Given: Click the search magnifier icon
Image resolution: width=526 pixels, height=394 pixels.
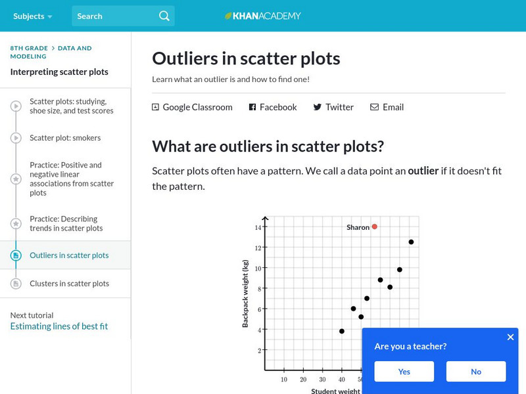Looking at the screenshot, I should (x=164, y=16).
